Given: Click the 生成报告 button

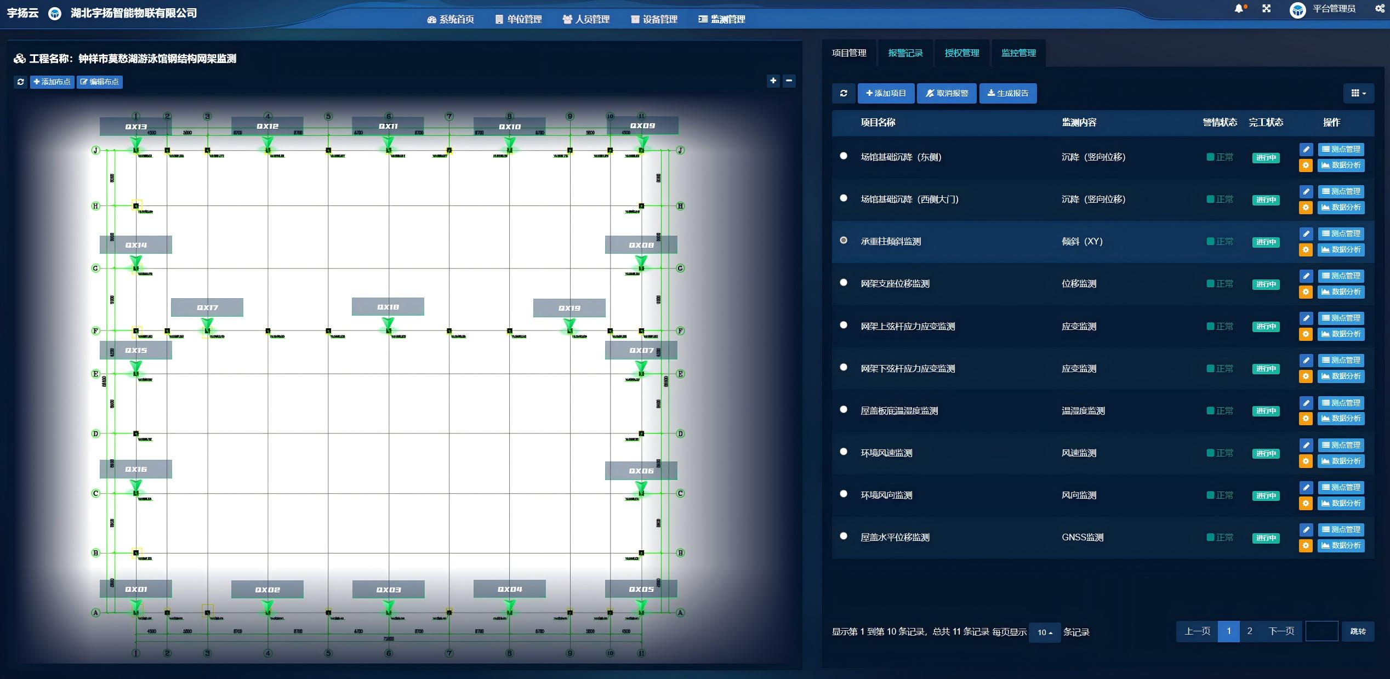Looking at the screenshot, I should click(x=1007, y=93).
